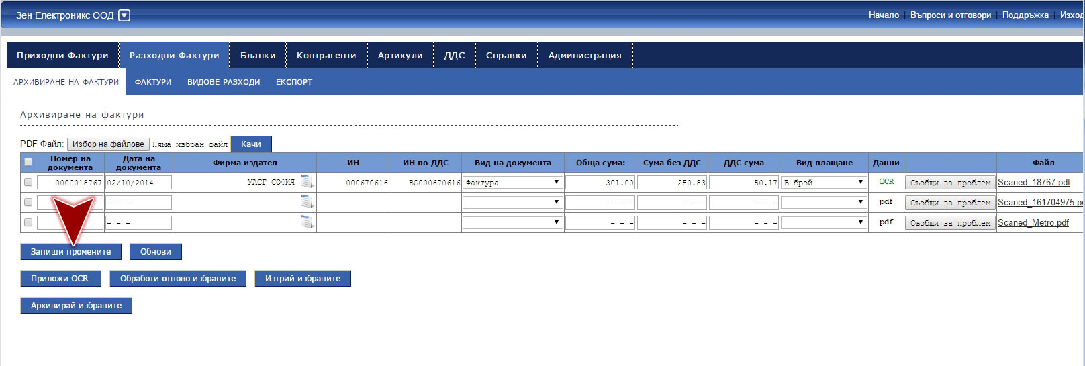The image size is (1085, 366).
Task: Click the Архивирай избраните button
Action: (x=77, y=306)
